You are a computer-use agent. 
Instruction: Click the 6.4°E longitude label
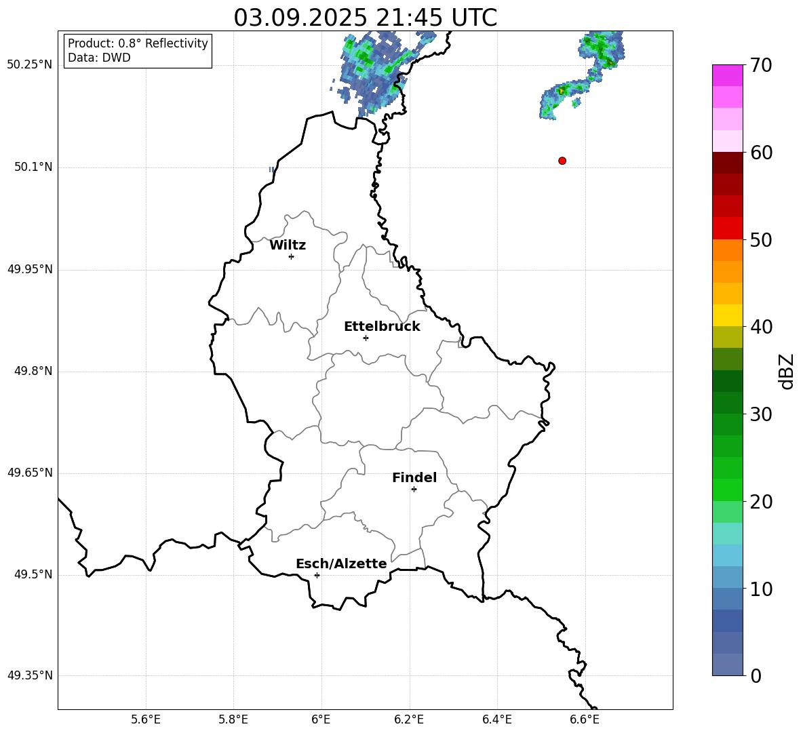point(496,719)
